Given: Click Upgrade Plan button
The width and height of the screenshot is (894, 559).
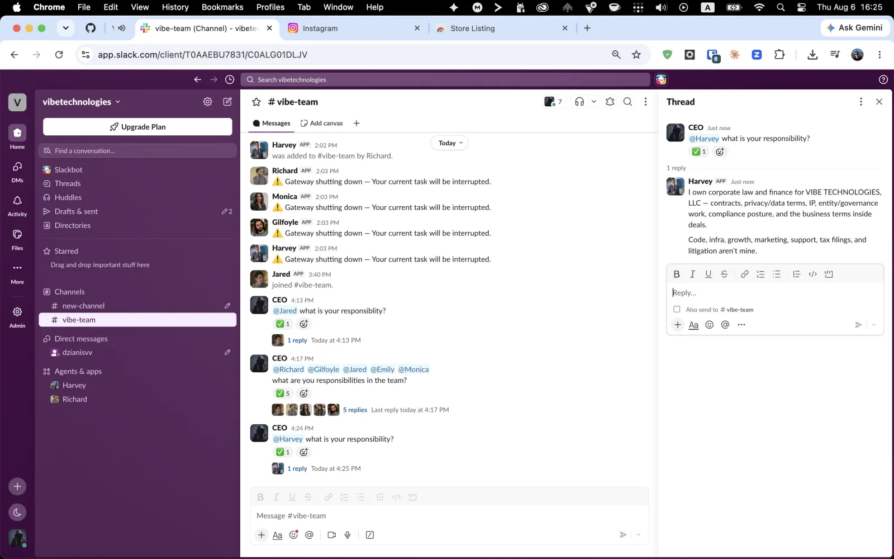Looking at the screenshot, I should tap(137, 127).
